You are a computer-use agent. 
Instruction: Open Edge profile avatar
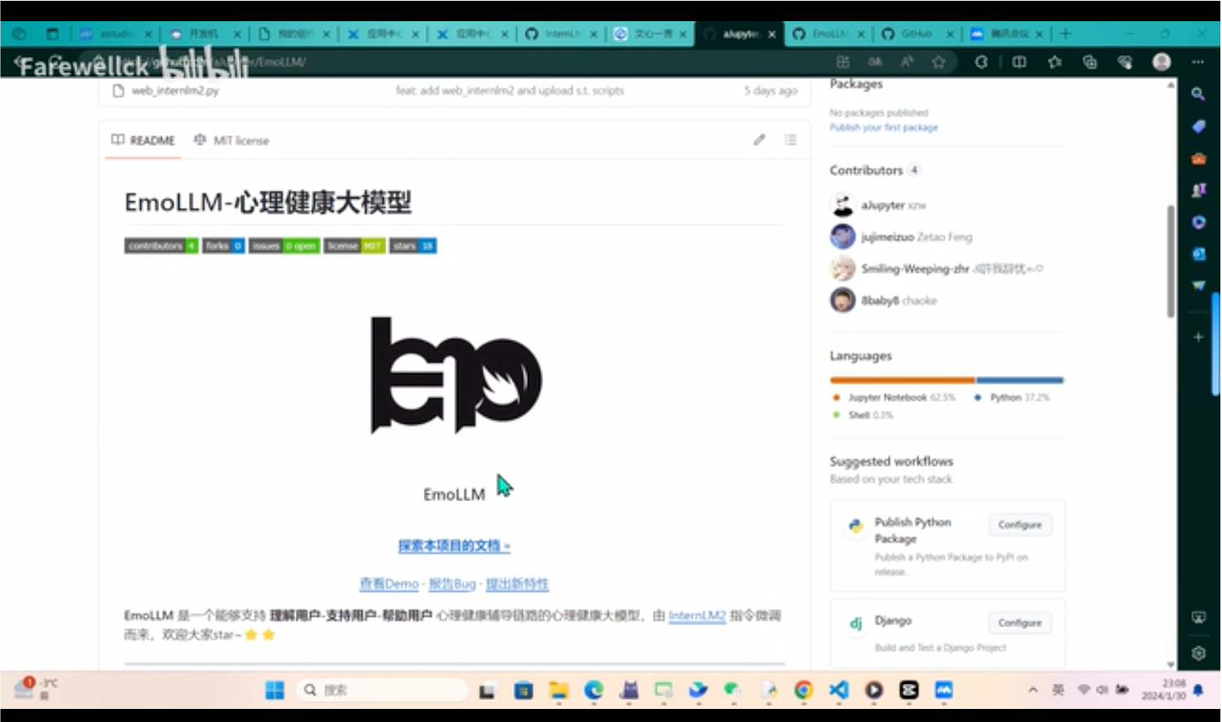tap(1162, 62)
